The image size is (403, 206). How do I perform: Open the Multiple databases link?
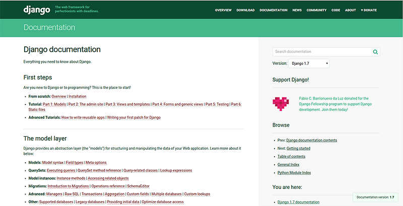click(167, 194)
